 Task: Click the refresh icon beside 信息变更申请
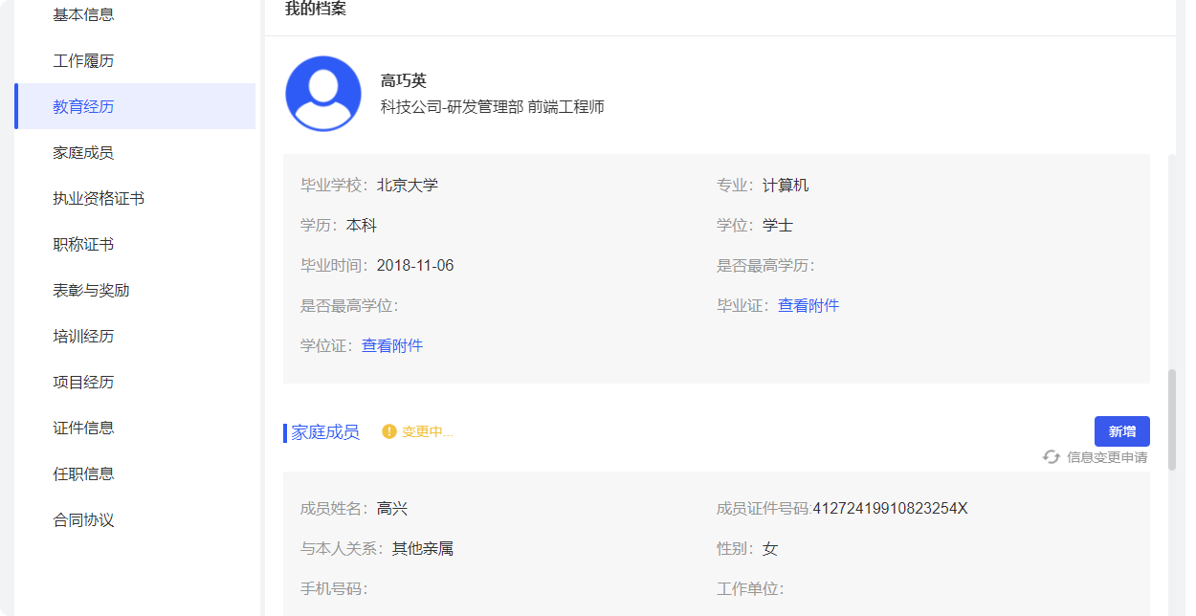pos(1052,457)
